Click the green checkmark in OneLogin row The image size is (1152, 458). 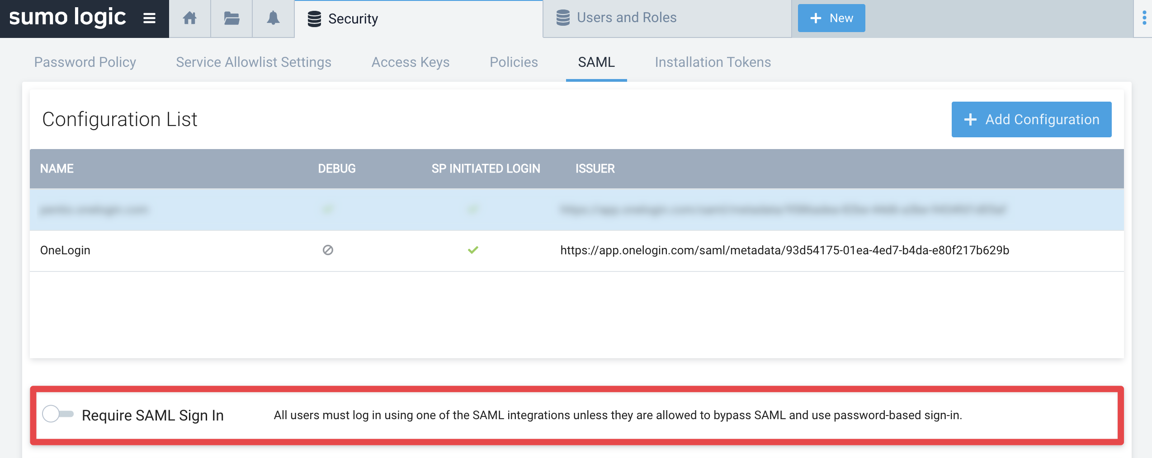pyautogui.click(x=473, y=250)
